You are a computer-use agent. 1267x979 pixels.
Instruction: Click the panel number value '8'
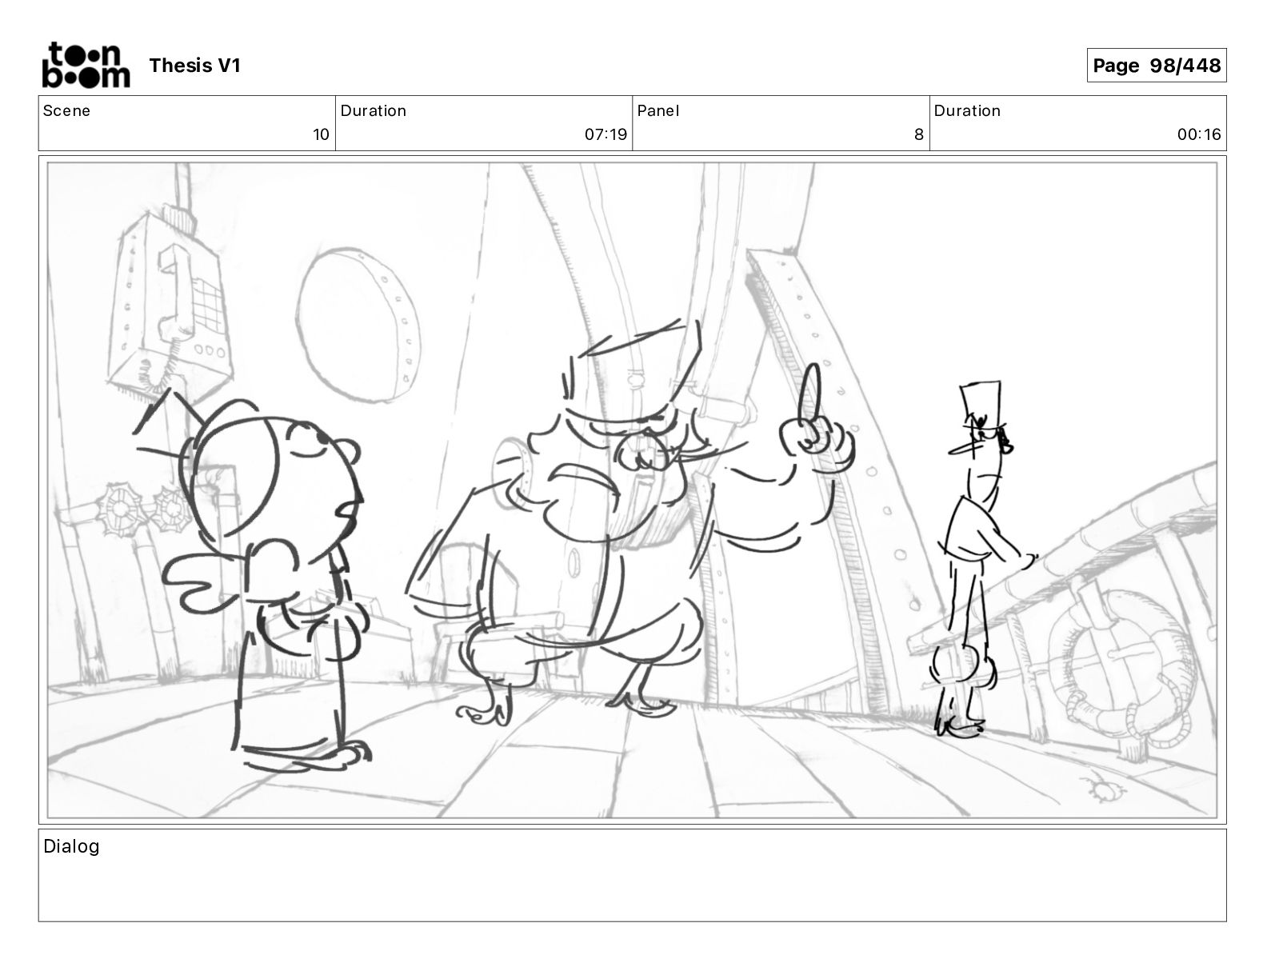(919, 134)
